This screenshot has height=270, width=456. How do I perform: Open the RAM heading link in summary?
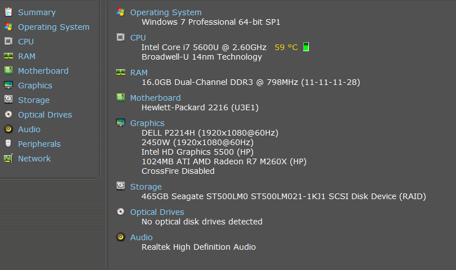coord(139,73)
